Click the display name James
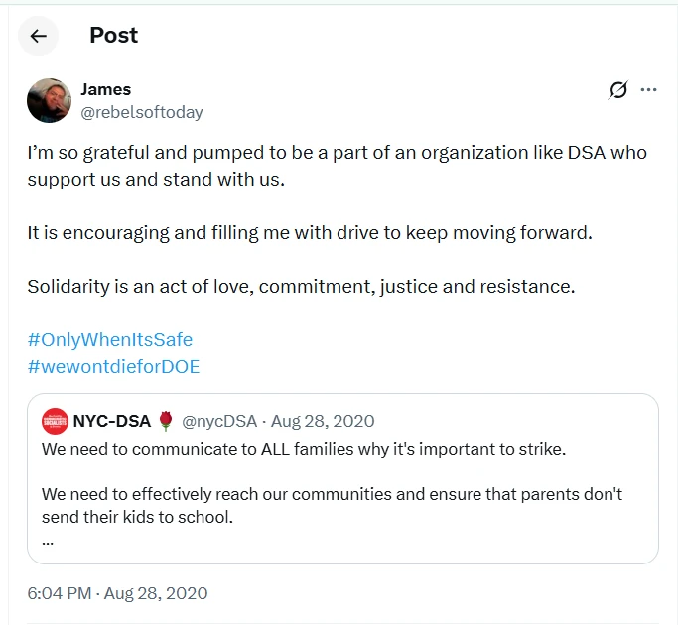 click(x=106, y=89)
